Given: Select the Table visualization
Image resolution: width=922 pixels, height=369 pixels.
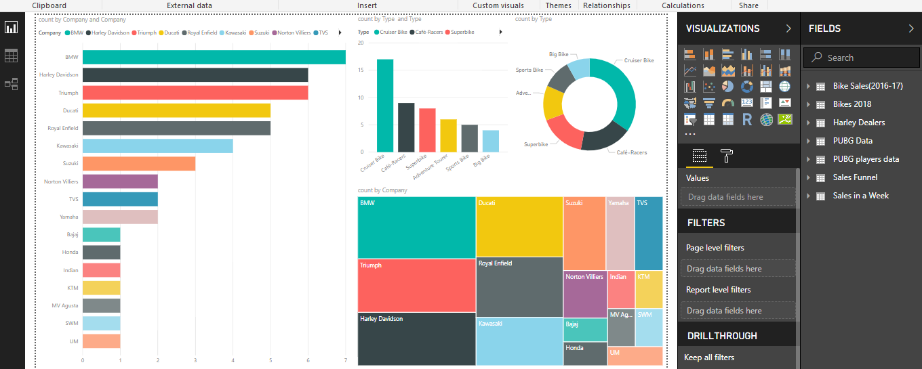Looking at the screenshot, I should coord(709,120).
